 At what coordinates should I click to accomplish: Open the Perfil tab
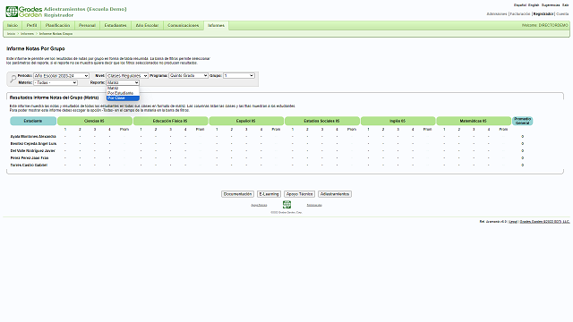[32, 26]
